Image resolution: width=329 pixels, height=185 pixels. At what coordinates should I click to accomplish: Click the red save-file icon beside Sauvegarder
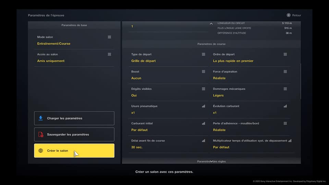click(41, 134)
